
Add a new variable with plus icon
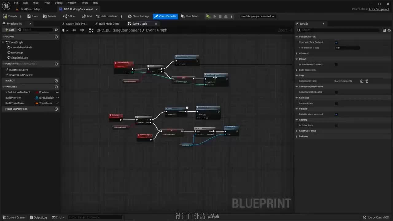pos(56,87)
